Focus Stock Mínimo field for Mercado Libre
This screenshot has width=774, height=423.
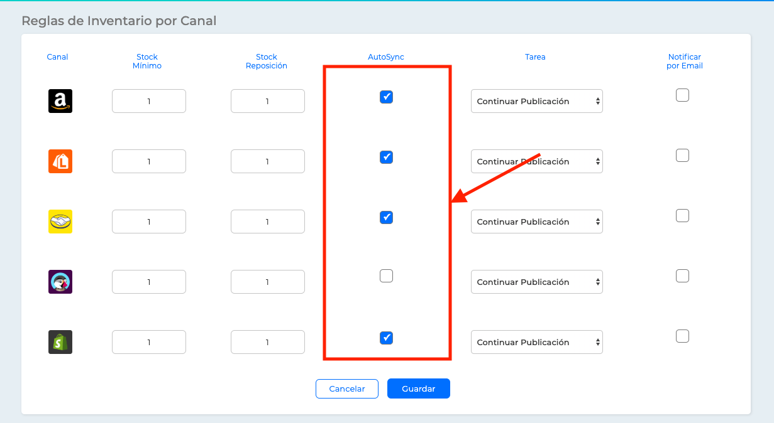[x=149, y=222]
